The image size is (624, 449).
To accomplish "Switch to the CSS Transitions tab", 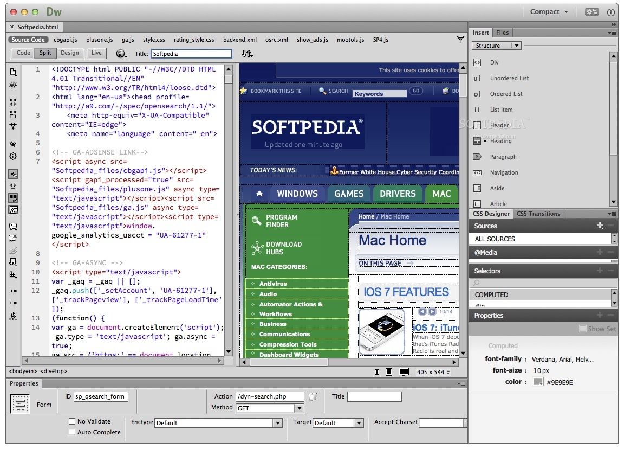I will [x=538, y=214].
